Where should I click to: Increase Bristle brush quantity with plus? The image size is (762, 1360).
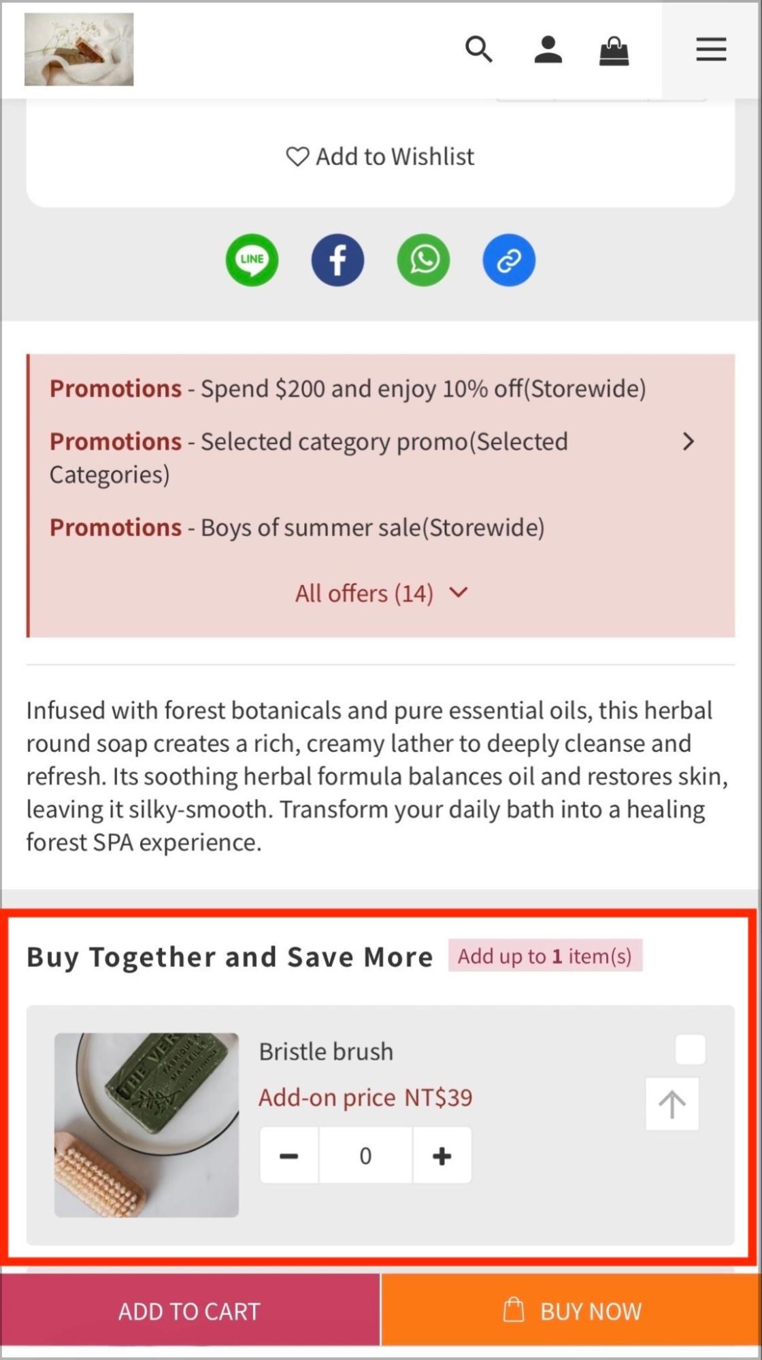442,1155
